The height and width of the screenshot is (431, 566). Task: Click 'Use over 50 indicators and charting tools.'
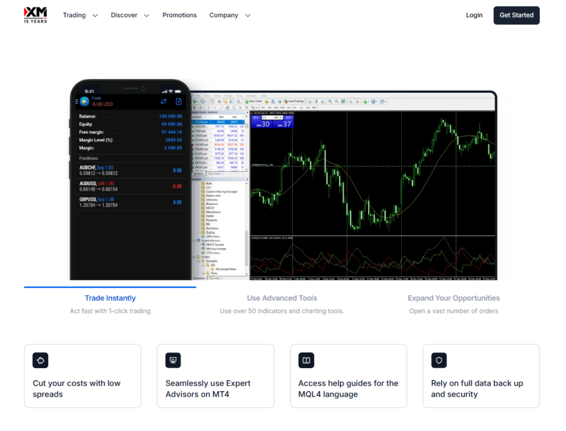click(x=282, y=311)
